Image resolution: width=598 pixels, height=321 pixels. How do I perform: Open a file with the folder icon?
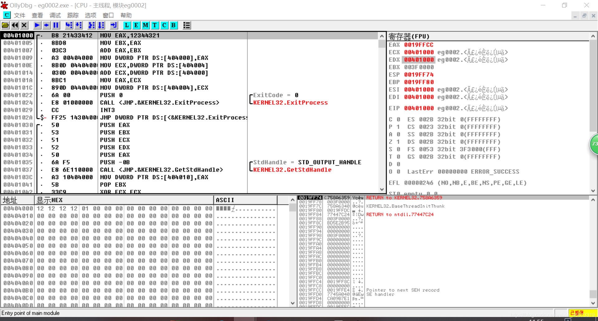tap(5, 25)
